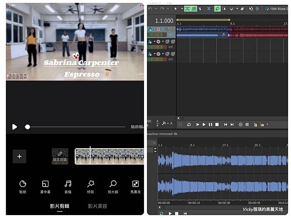Mute the second track
The image size is (291, 218).
click(167, 42)
